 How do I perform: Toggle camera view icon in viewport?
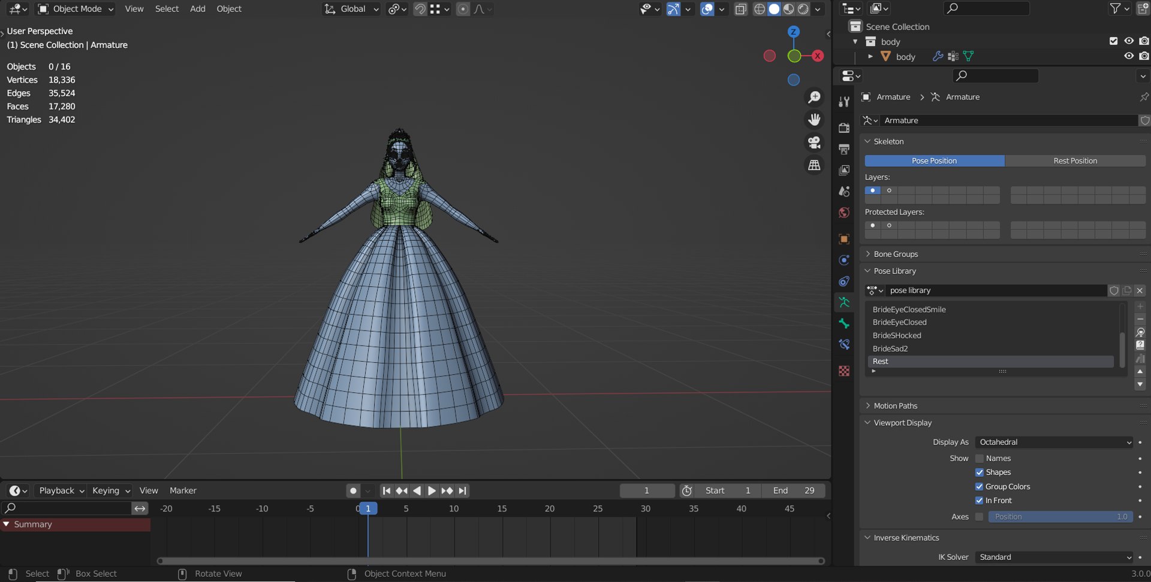point(814,143)
